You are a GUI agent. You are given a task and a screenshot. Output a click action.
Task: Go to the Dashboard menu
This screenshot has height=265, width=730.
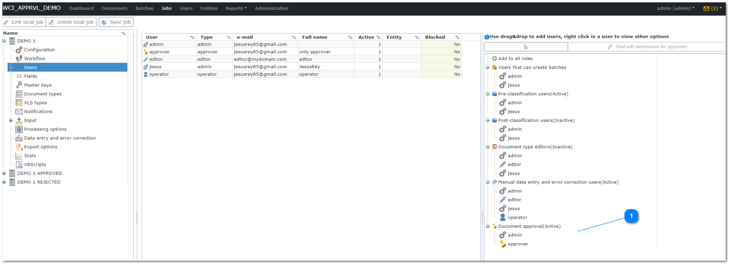tap(81, 9)
